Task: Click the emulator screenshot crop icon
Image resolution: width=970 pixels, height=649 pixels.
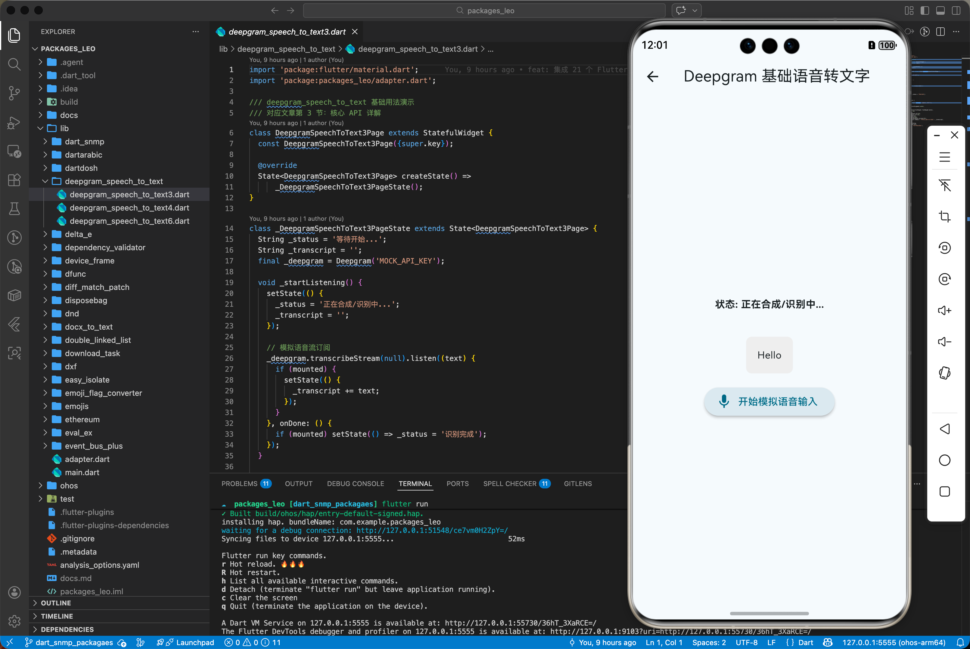Action: (944, 217)
